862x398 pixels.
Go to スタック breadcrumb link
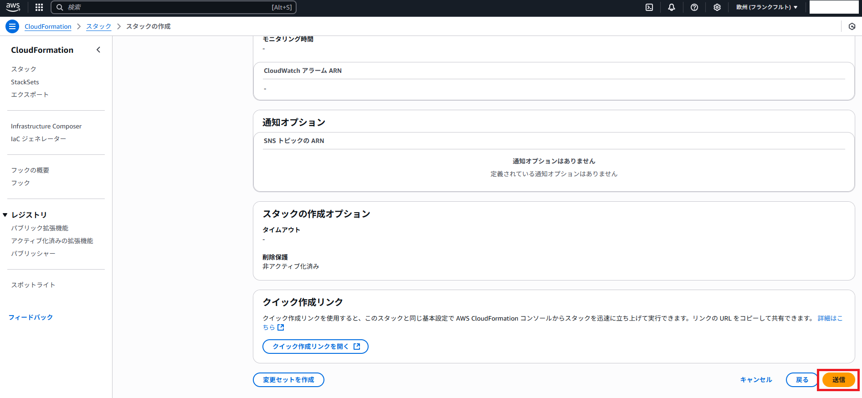[x=98, y=26]
